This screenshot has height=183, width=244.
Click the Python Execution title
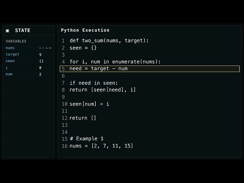[85, 30]
